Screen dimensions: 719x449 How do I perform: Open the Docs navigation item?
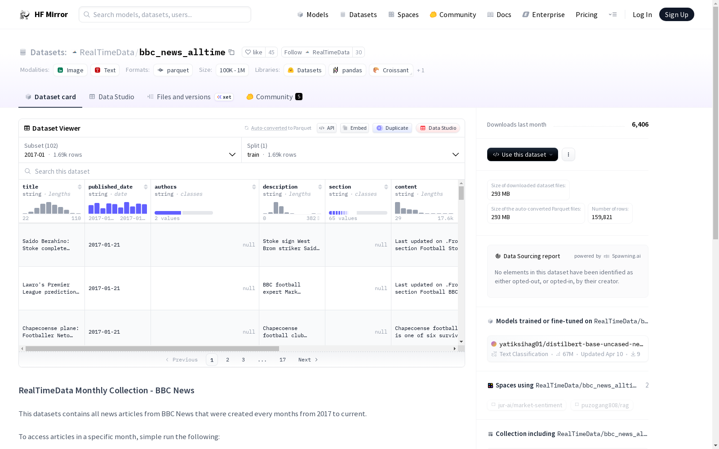(499, 14)
